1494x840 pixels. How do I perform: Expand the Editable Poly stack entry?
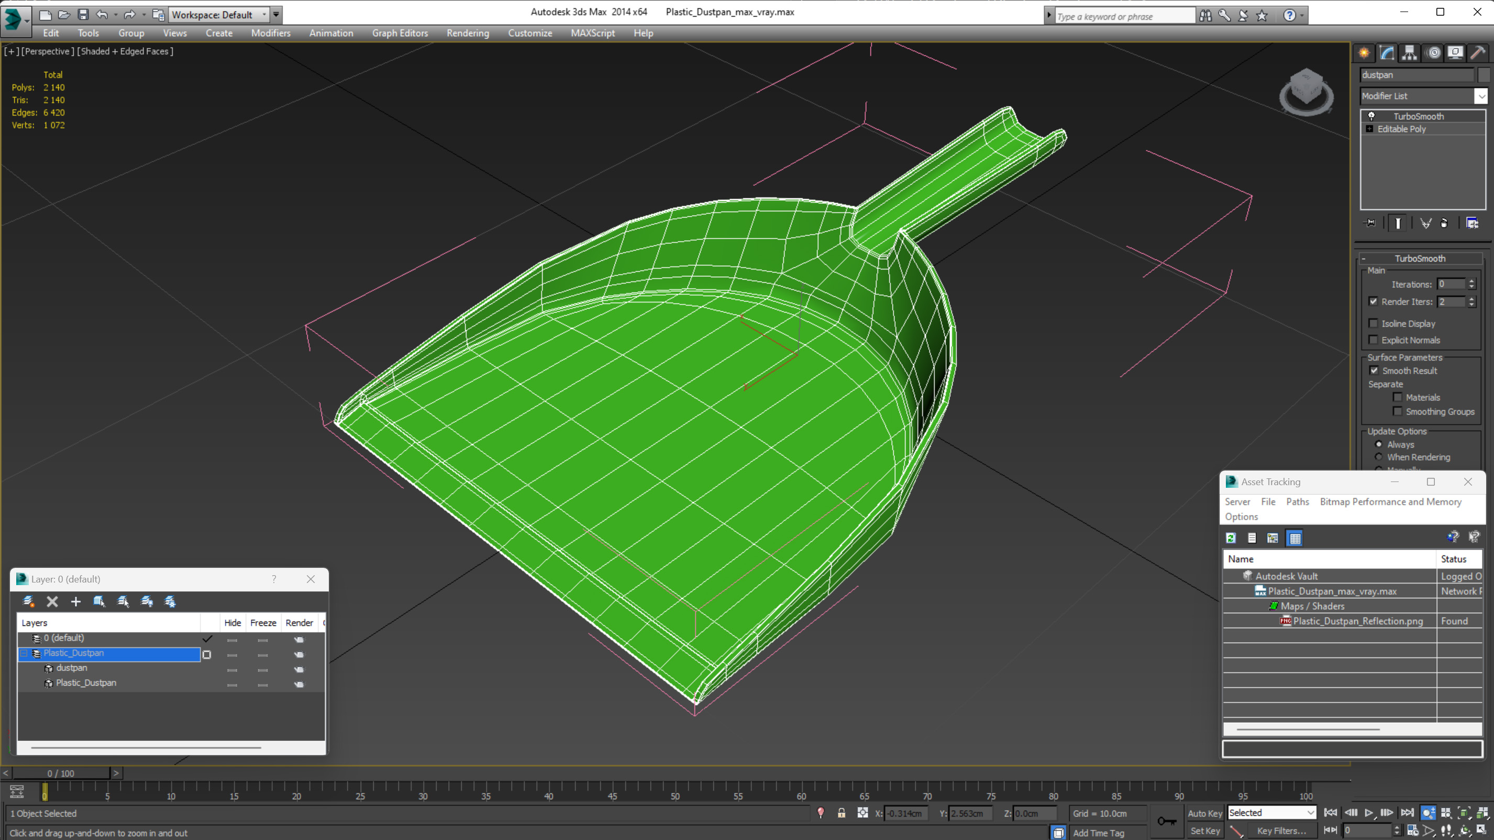point(1369,129)
